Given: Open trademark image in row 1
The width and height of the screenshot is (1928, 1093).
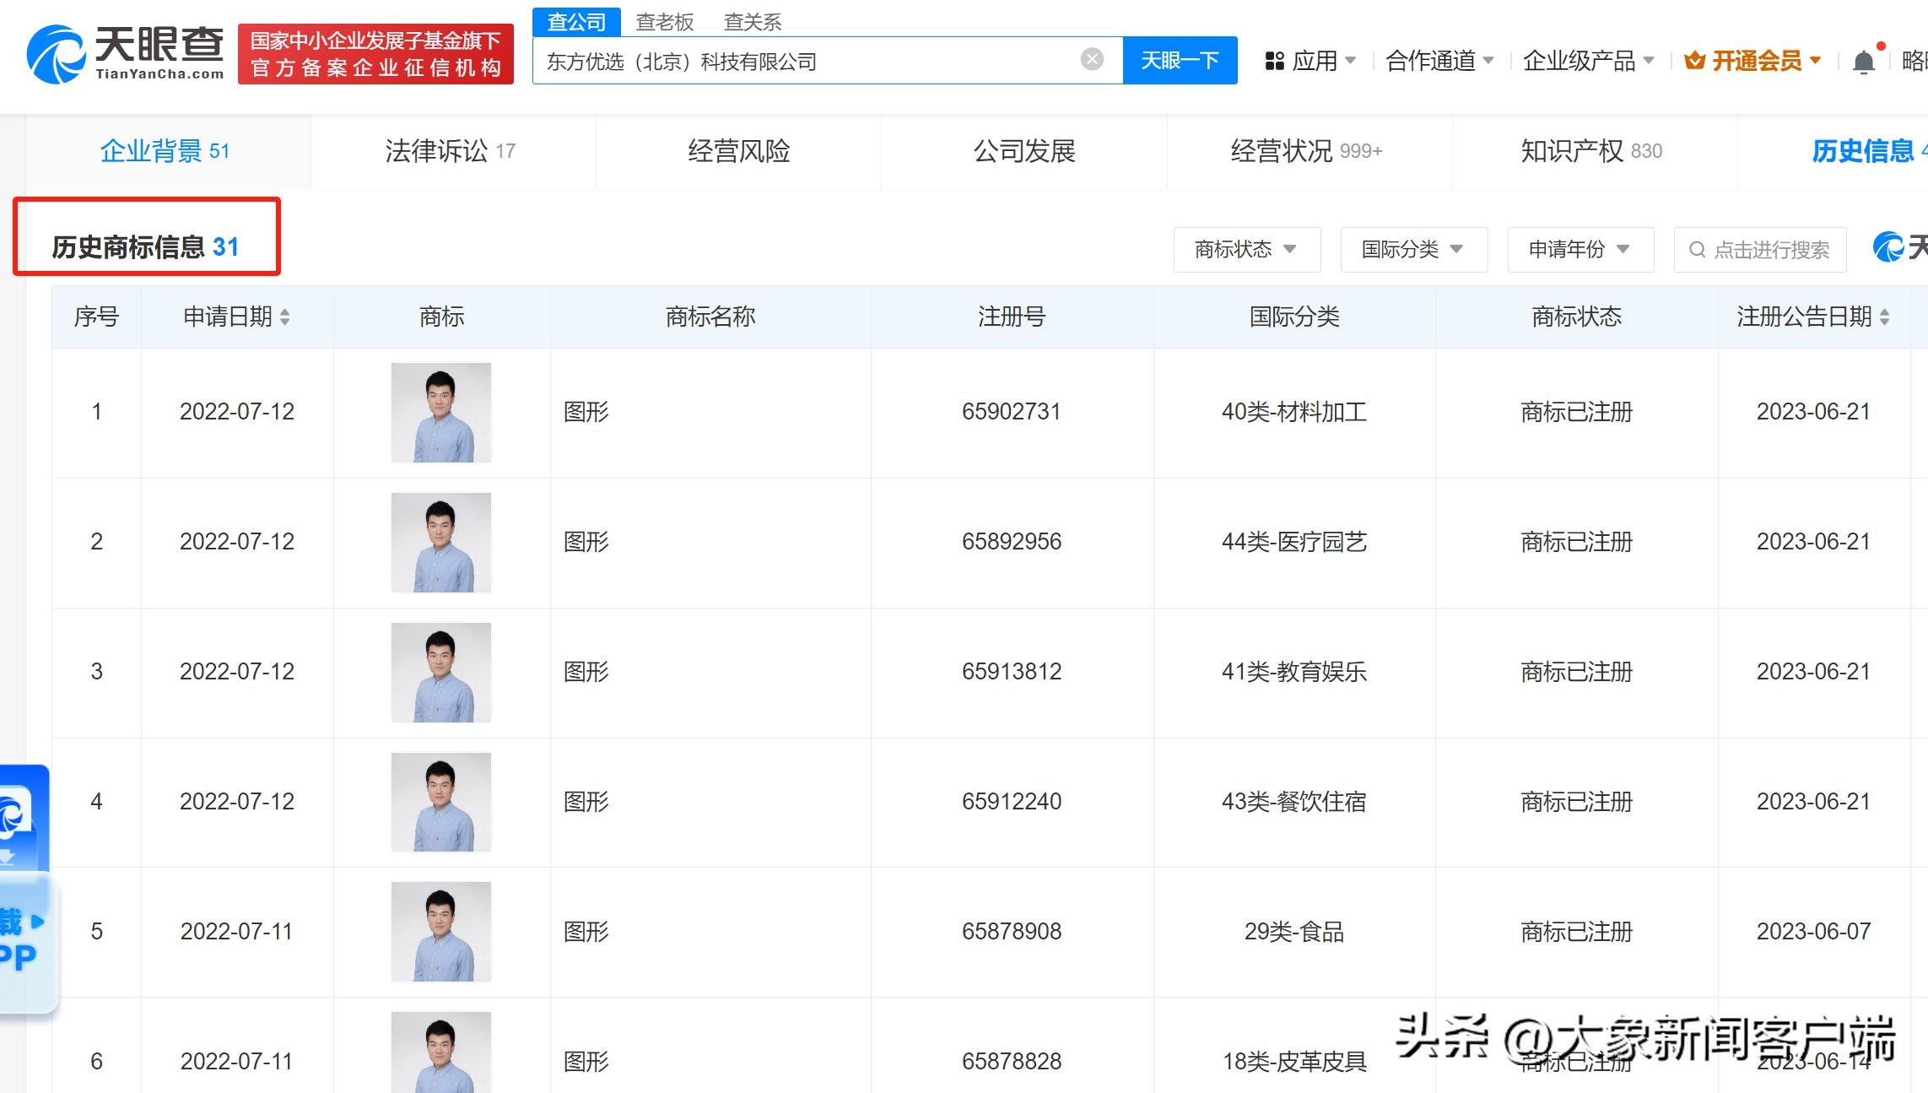Looking at the screenshot, I should [x=441, y=413].
